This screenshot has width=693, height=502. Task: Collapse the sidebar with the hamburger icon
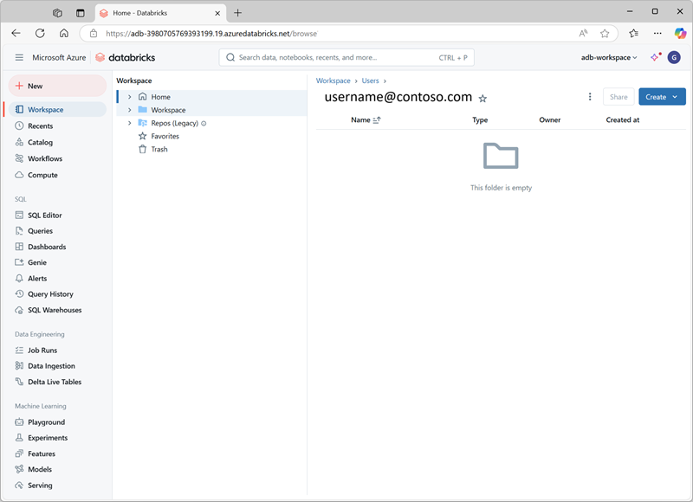pyautogui.click(x=19, y=57)
